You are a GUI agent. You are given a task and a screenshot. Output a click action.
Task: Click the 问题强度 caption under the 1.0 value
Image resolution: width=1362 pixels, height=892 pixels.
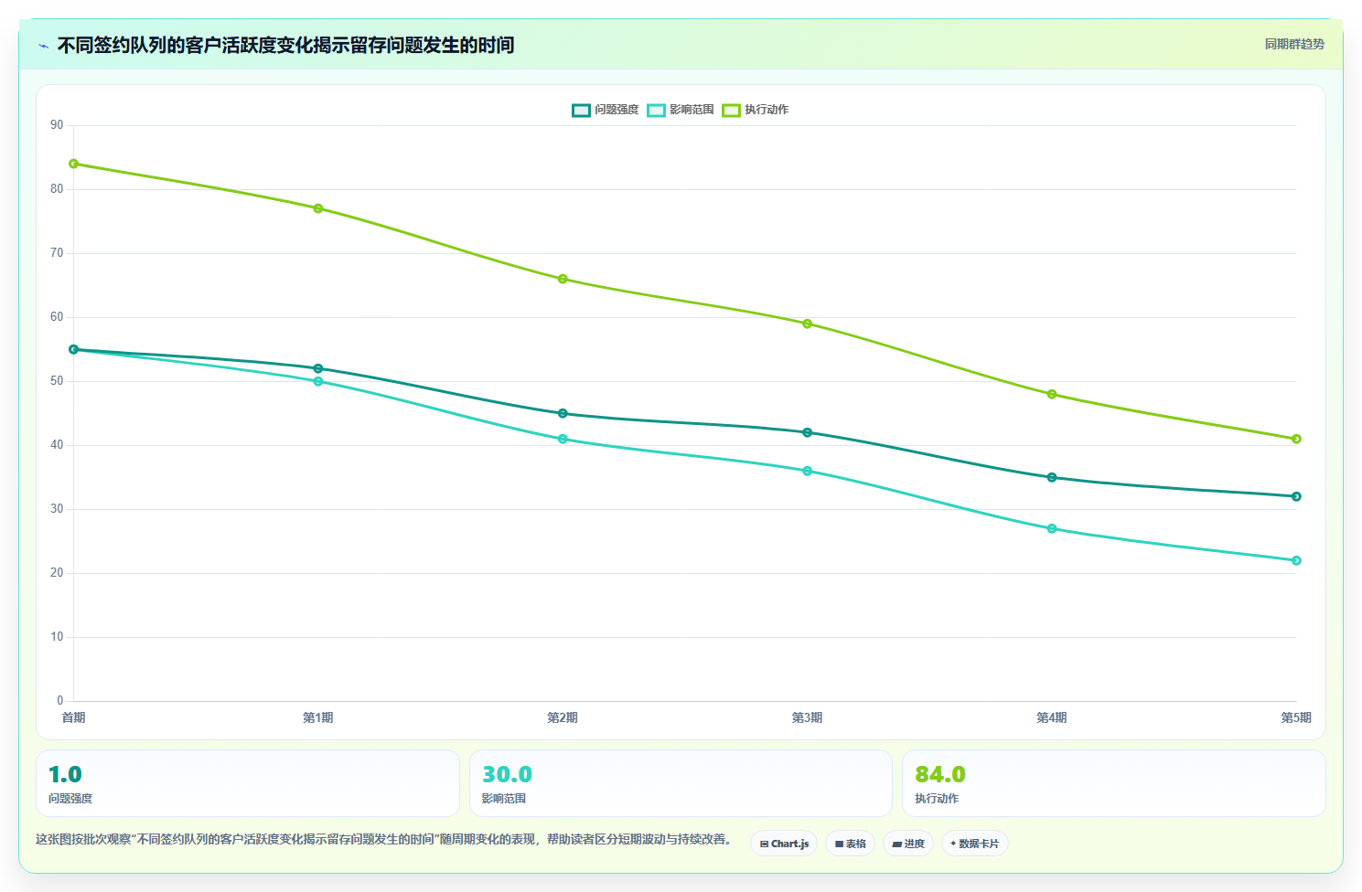point(70,799)
